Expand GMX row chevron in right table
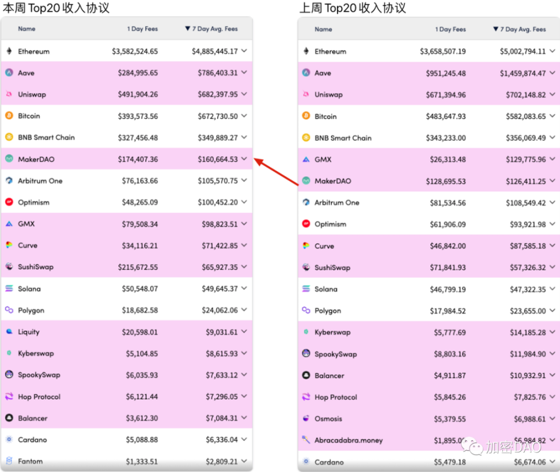 pos(552,159)
